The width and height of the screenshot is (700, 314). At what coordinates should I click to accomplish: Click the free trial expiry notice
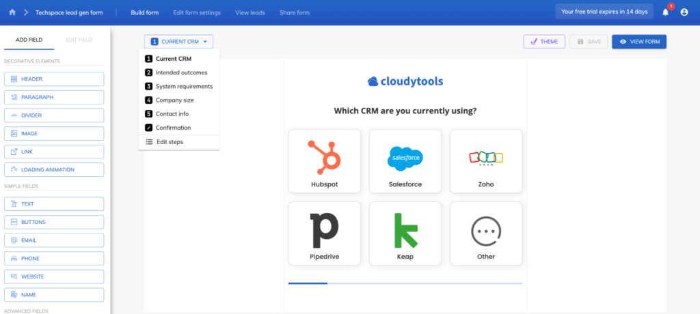coord(604,12)
